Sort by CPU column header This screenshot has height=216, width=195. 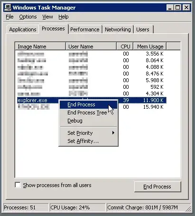coord(125,47)
